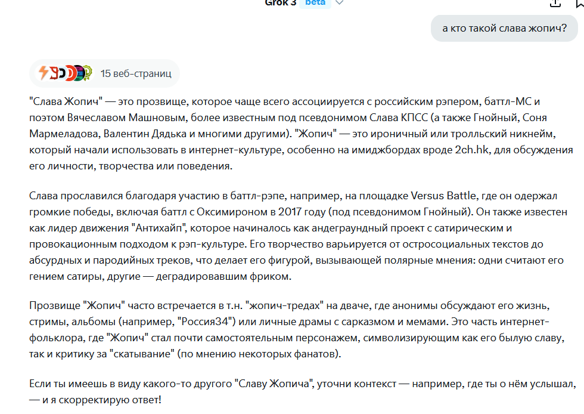584x414 pixels.
Task: Click the Versus Battle text in the response
Action: point(443,196)
